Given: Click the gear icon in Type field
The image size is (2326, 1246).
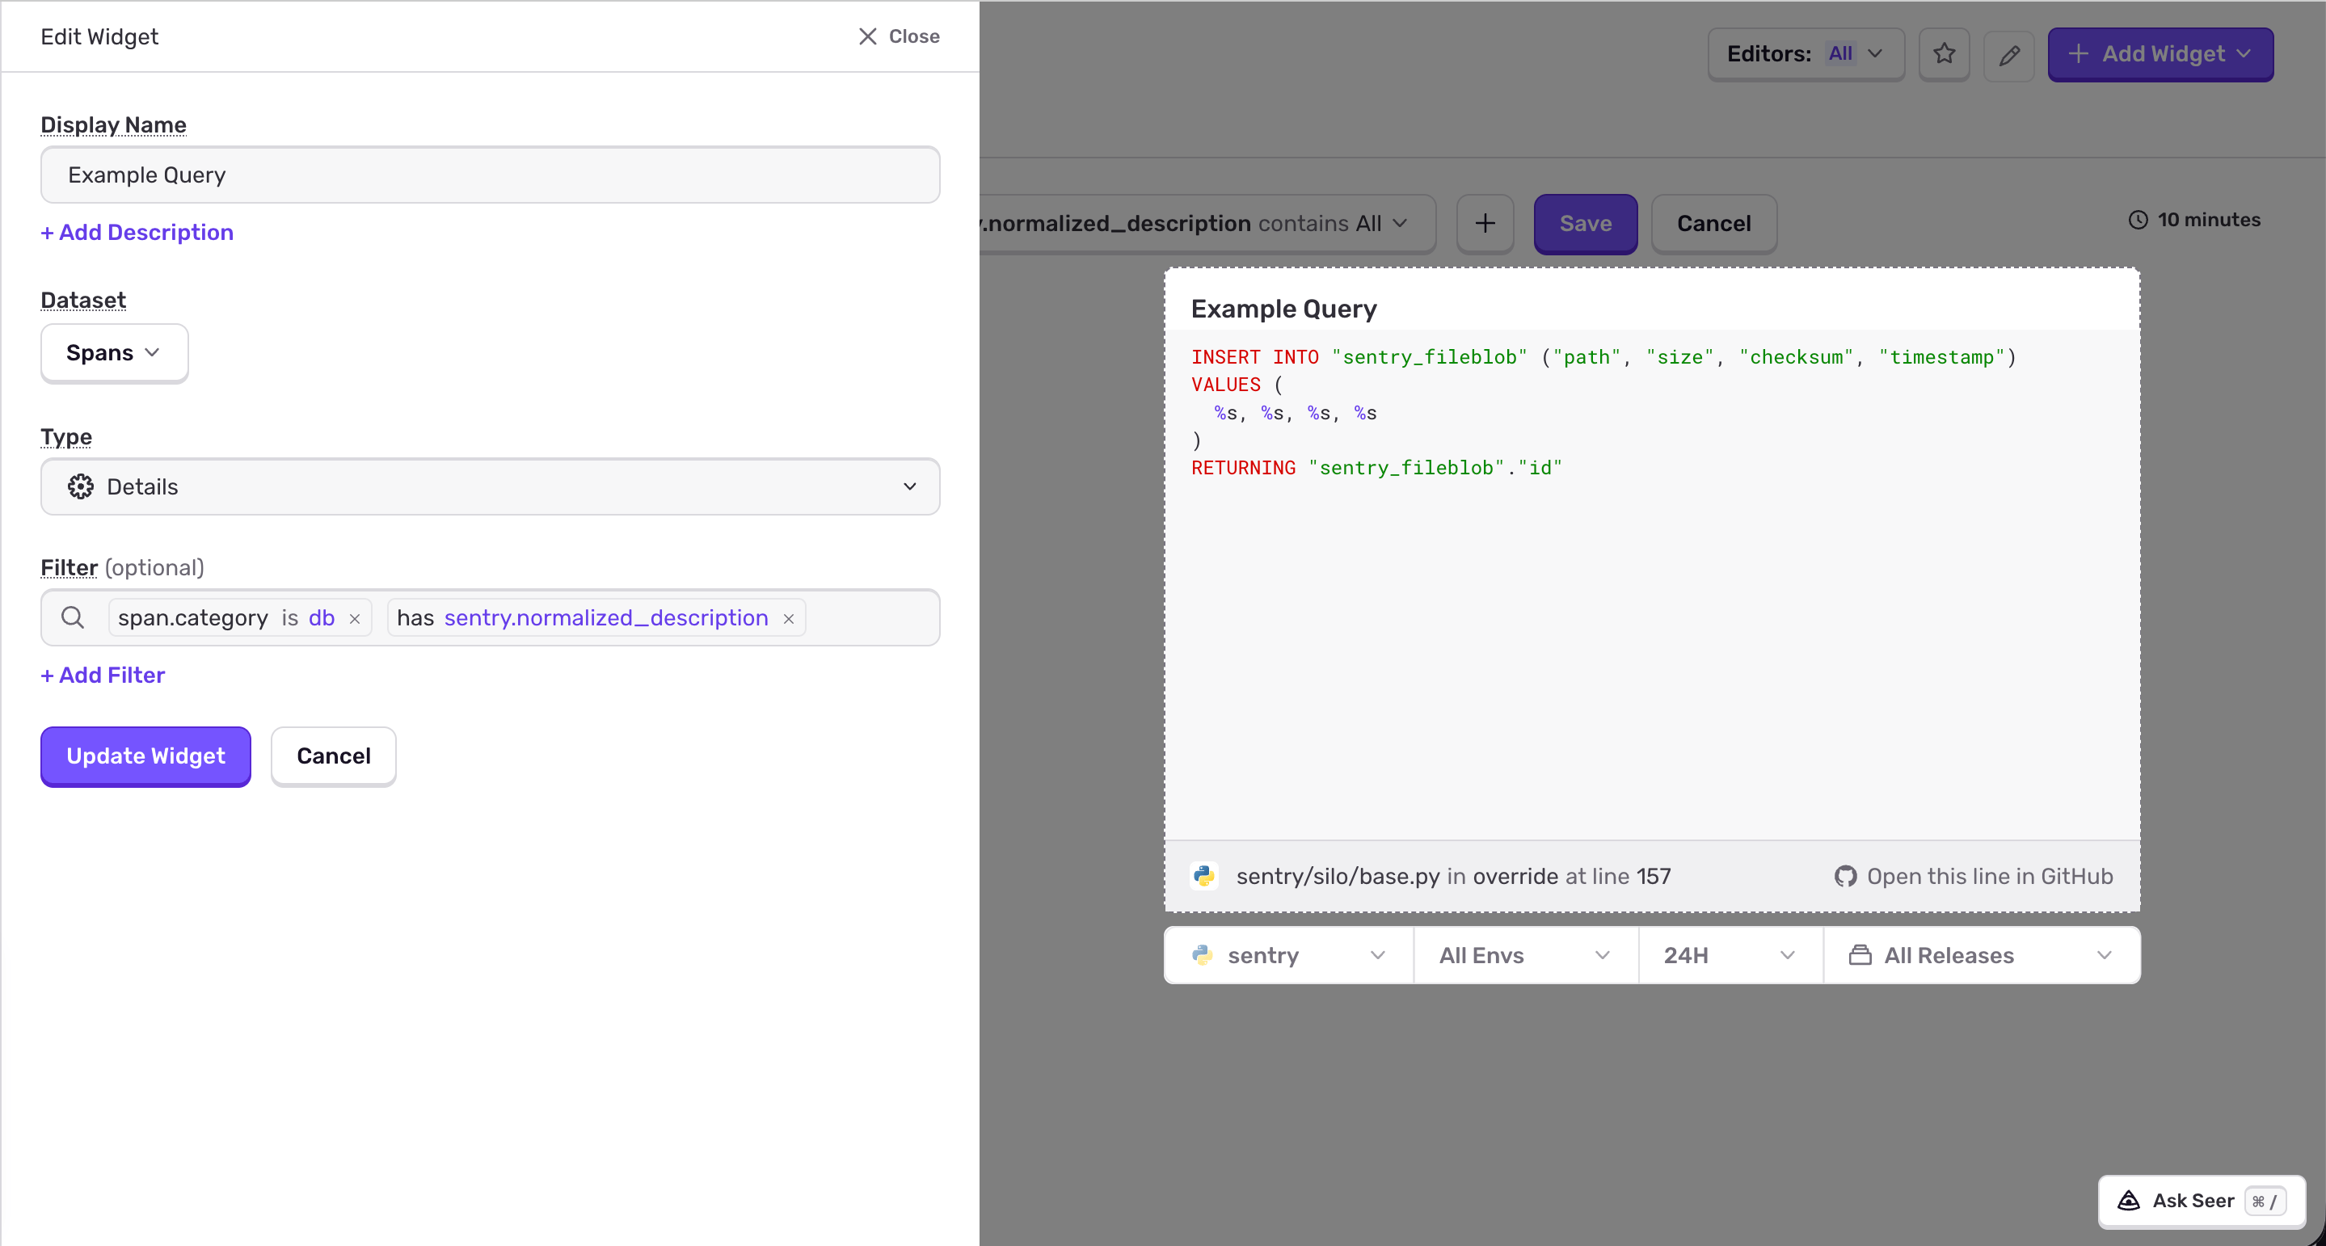Looking at the screenshot, I should click(x=80, y=486).
